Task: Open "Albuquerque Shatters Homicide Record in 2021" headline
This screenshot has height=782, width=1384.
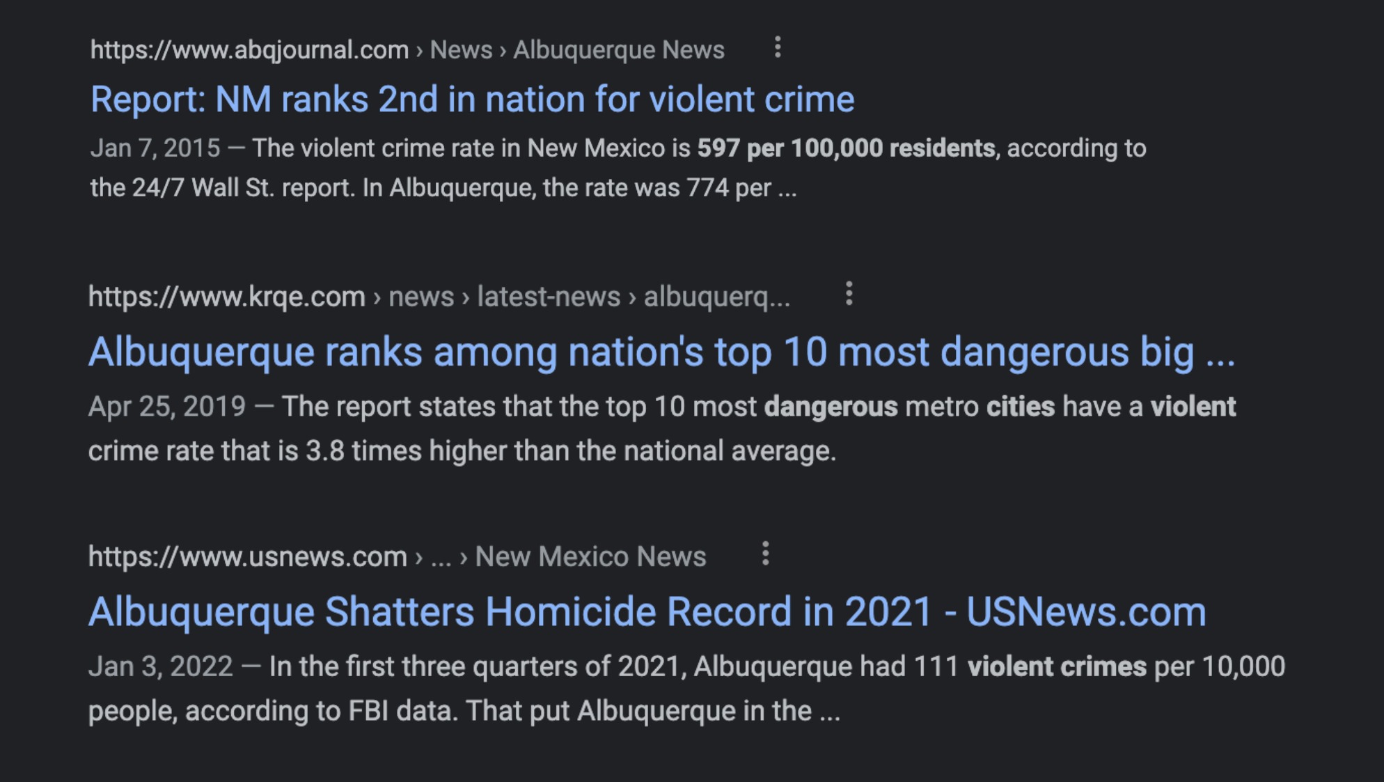Action: [647, 611]
